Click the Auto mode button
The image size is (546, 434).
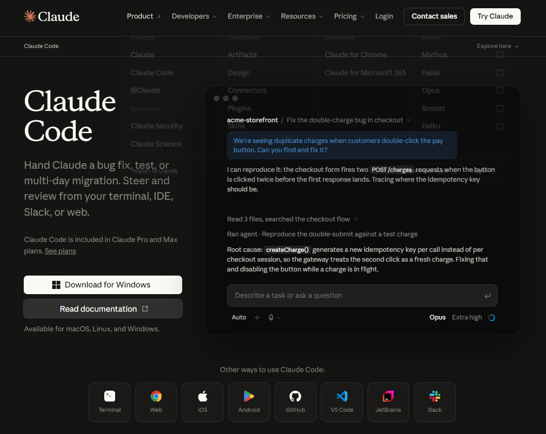[239, 317]
